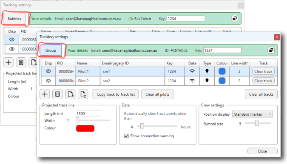Viewport: 287px width, 164px height.
Task: Click the clear track points hours slider
Action: tap(157, 126)
